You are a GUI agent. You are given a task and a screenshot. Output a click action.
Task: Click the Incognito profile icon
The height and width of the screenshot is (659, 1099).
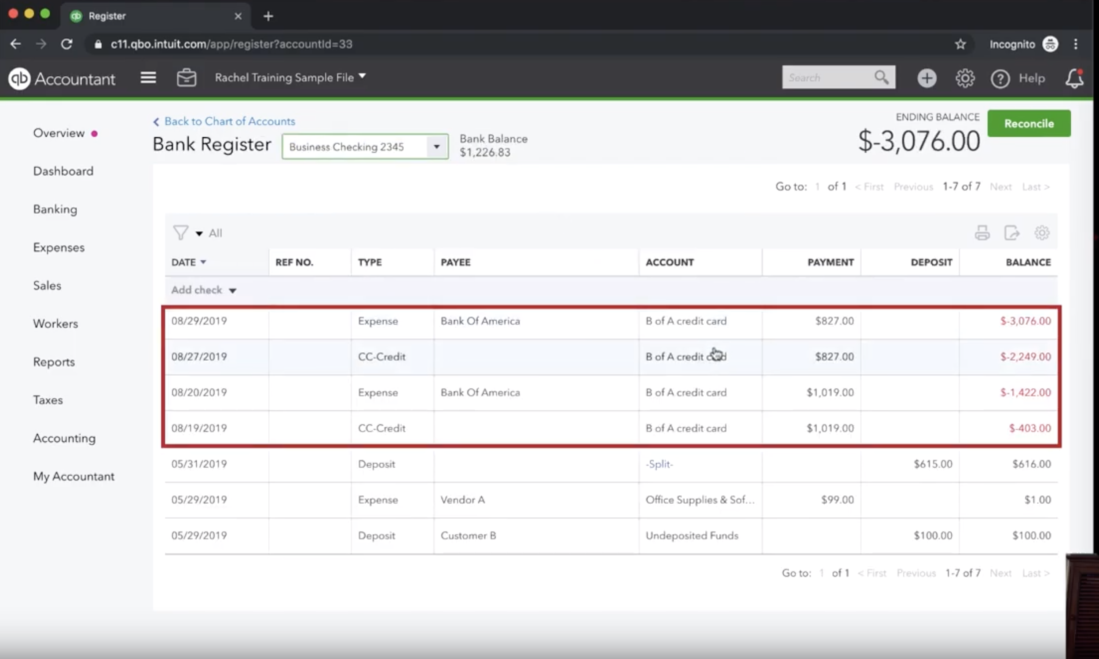coord(1050,44)
